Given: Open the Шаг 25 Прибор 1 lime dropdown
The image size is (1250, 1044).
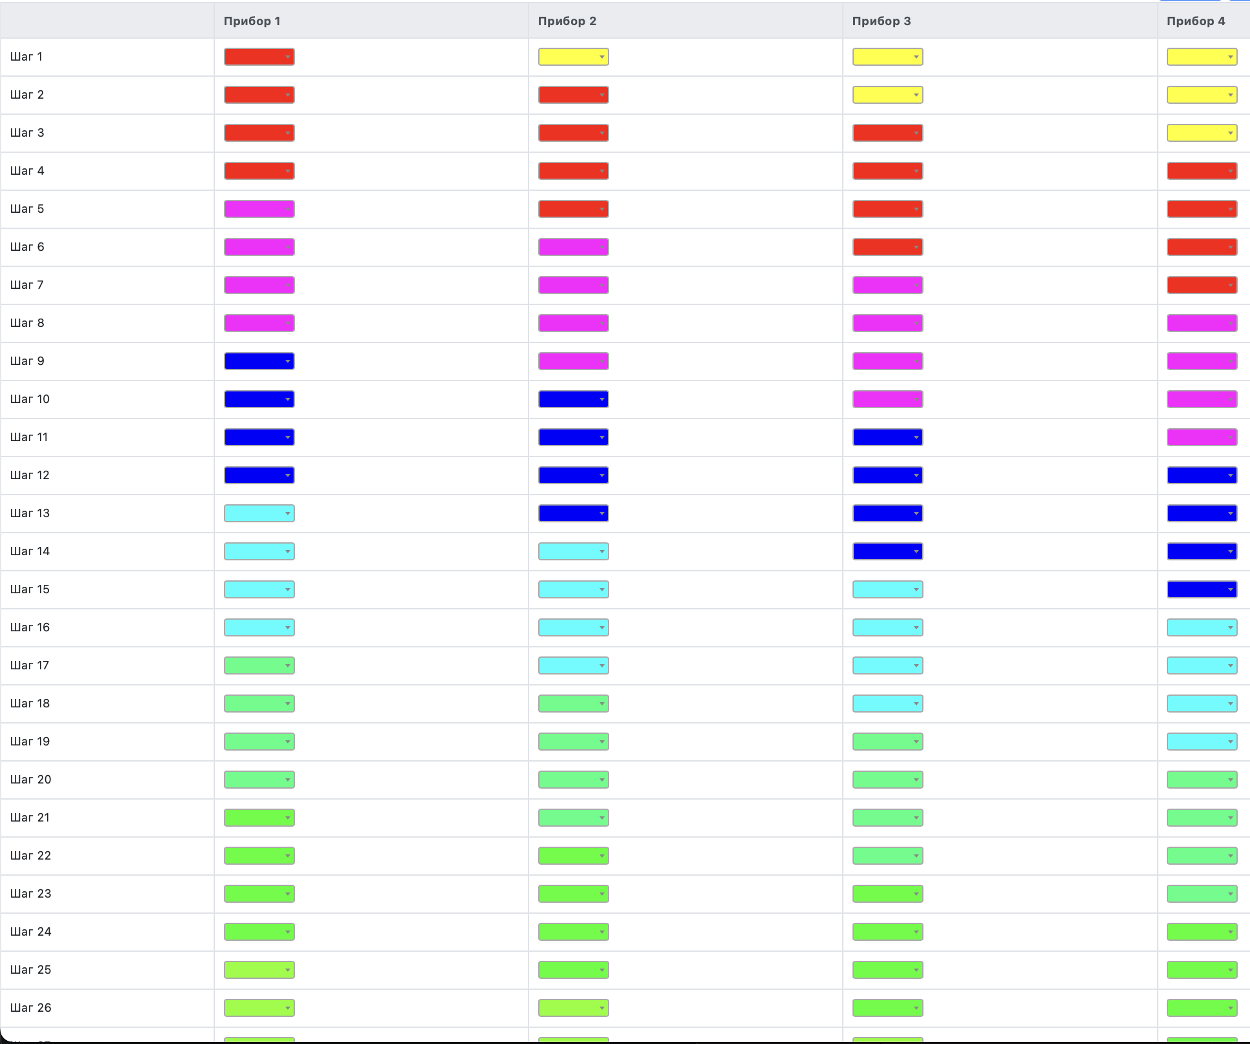Looking at the screenshot, I should click(259, 970).
